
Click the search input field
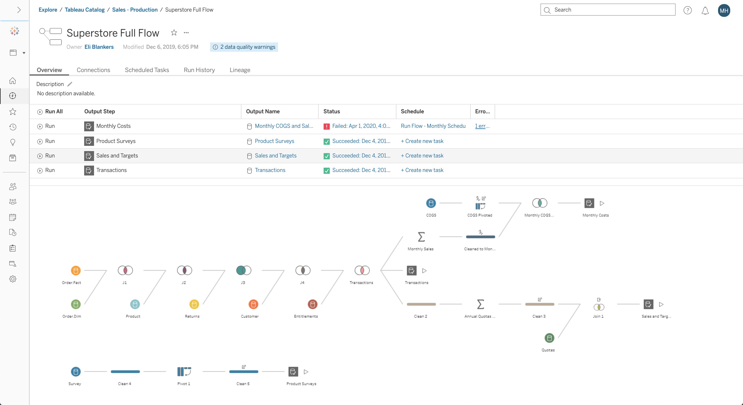pos(607,10)
